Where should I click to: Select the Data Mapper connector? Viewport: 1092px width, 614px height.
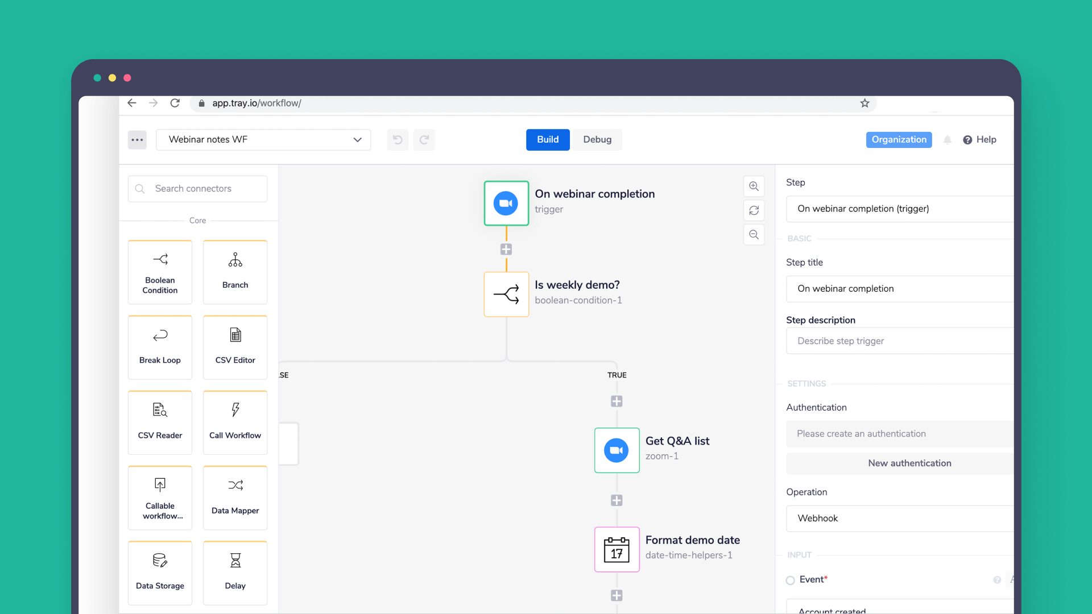[235, 497]
